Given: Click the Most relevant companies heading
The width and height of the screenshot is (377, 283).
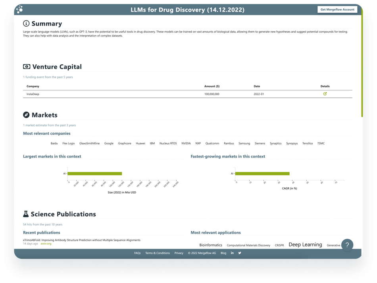Looking at the screenshot, I should (x=47, y=133).
